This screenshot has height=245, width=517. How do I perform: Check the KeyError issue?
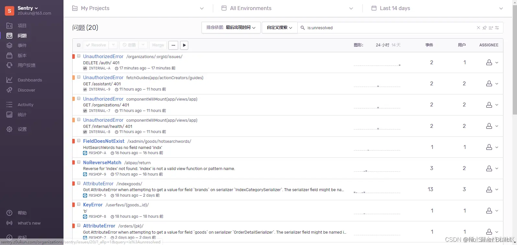point(79,204)
